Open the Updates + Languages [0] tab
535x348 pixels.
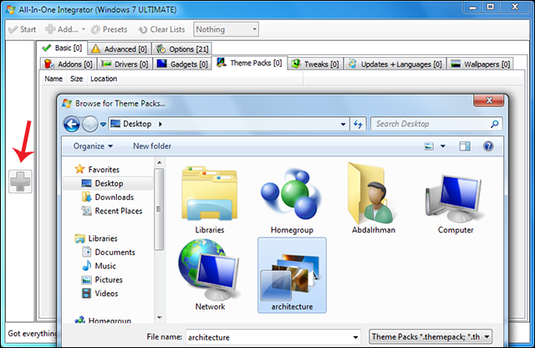(x=395, y=64)
